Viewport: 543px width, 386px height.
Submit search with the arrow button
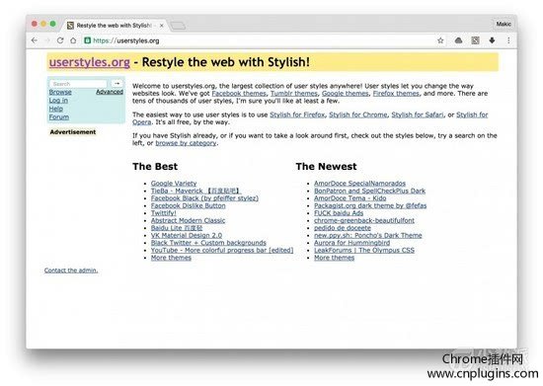click(116, 84)
